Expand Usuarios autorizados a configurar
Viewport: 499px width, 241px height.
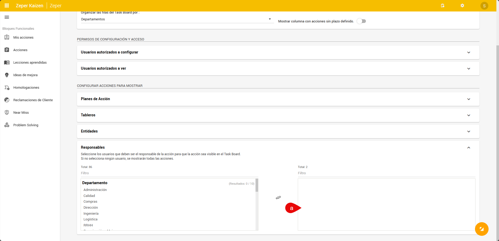point(278,52)
